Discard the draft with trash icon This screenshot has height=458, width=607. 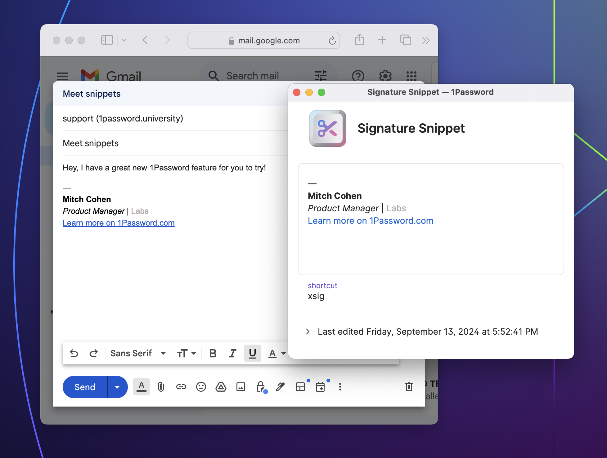click(x=409, y=387)
